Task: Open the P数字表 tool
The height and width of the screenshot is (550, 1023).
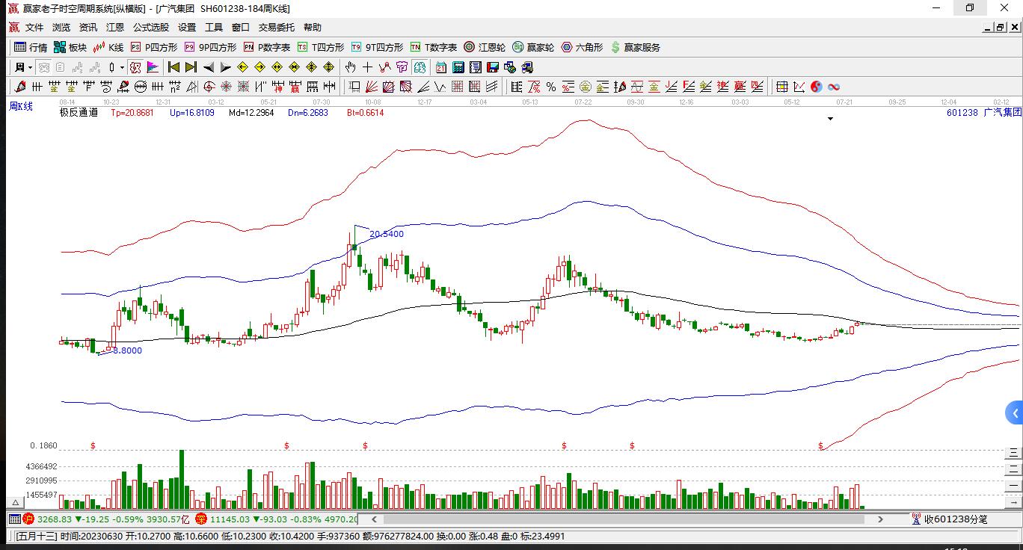Action: click(x=267, y=47)
